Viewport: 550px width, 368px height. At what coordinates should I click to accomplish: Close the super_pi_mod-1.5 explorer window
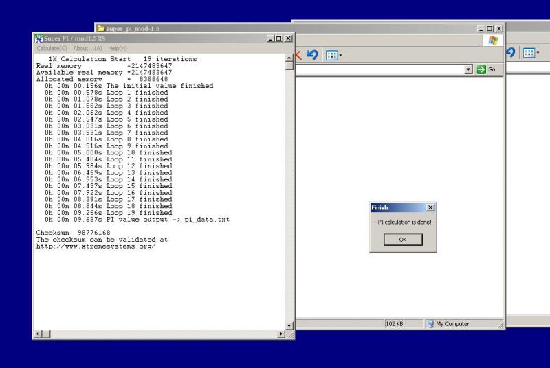(x=499, y=29)
